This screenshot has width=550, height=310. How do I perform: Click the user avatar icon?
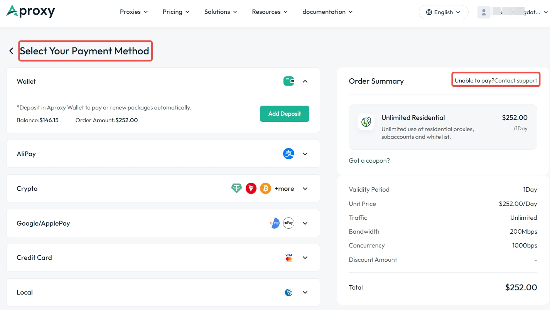484,12
